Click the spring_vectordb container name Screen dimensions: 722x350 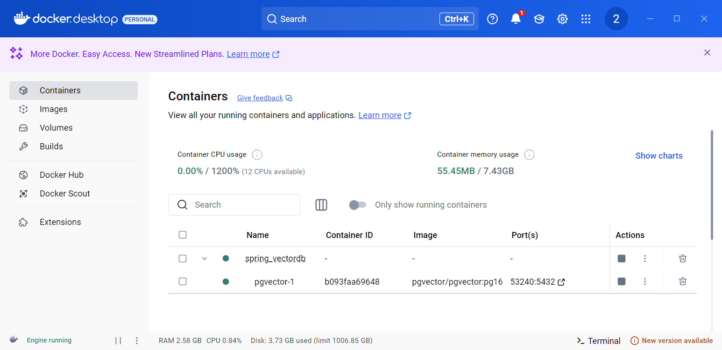tap(276, 259)
